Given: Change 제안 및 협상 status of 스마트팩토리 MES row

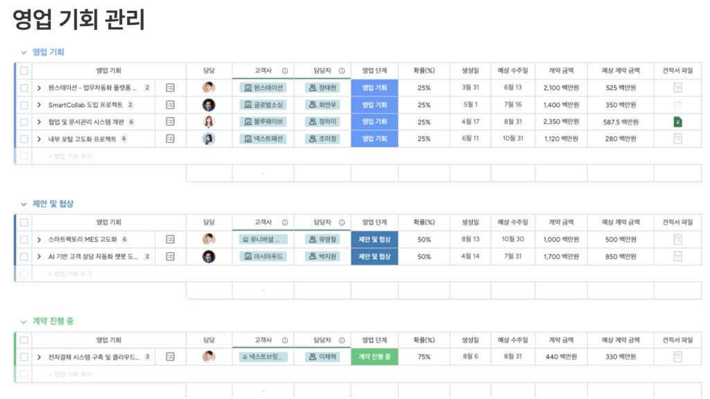Looking at the screenshot, I should [x=374, y=239].
